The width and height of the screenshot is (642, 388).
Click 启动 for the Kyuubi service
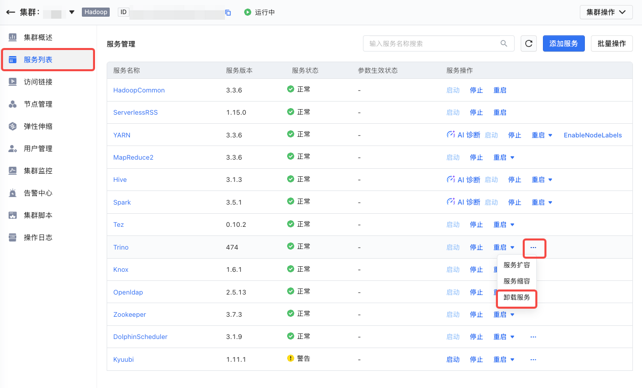pyautogui.click(x=453, y=360)
